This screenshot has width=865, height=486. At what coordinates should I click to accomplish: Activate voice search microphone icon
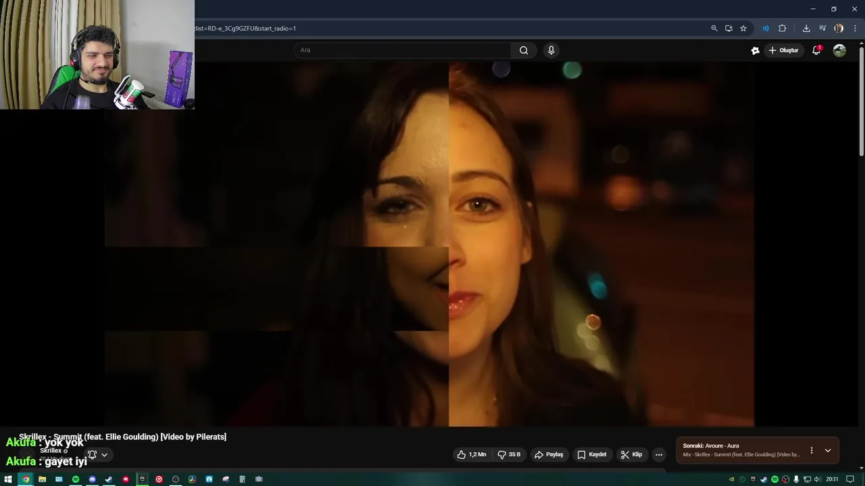[x=551, y=50]
